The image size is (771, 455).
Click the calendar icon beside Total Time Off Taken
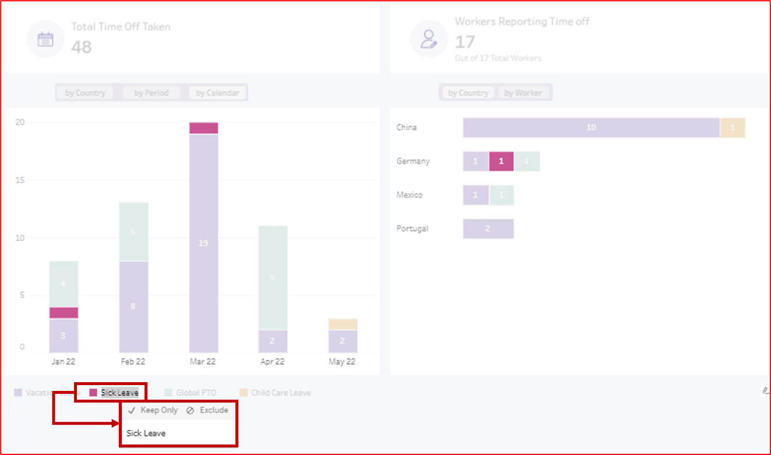coord(45,38)
